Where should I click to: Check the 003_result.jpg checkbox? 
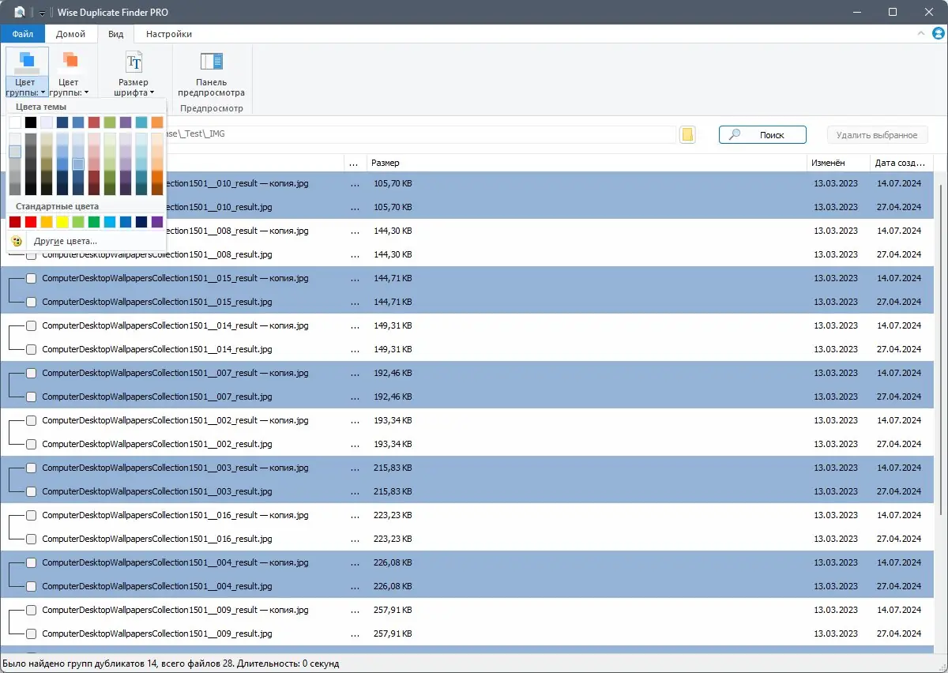coord(32,491)
